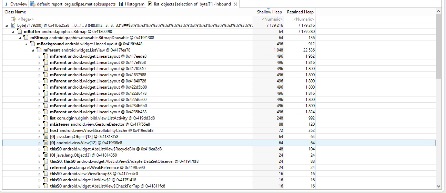Expand the RecycleBin this$0 node
446x193 pixels.
pyautogui.click(x=40, y=149)
